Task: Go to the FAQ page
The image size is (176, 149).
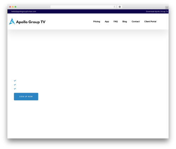Action: [x=115, y=21]
